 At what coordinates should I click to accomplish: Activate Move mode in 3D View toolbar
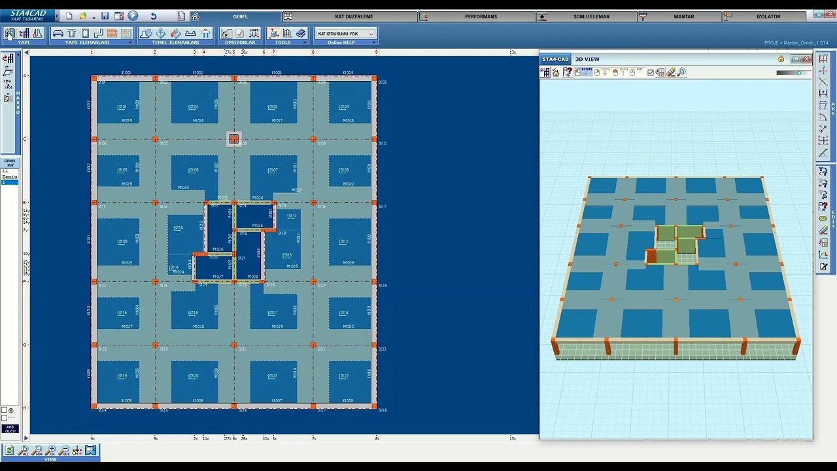(602, 72)
